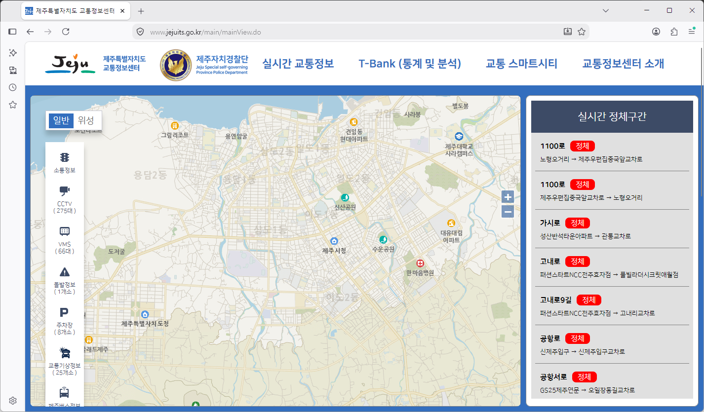This screenshot has width=704, height=412.
Task: Switch map to 일반 view
Action: pyautogui.click(x=61, y=120)
